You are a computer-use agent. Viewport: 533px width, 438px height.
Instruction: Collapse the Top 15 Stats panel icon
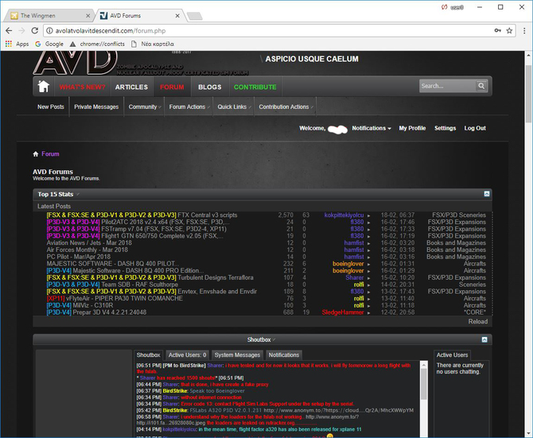(x=487, y=194)
